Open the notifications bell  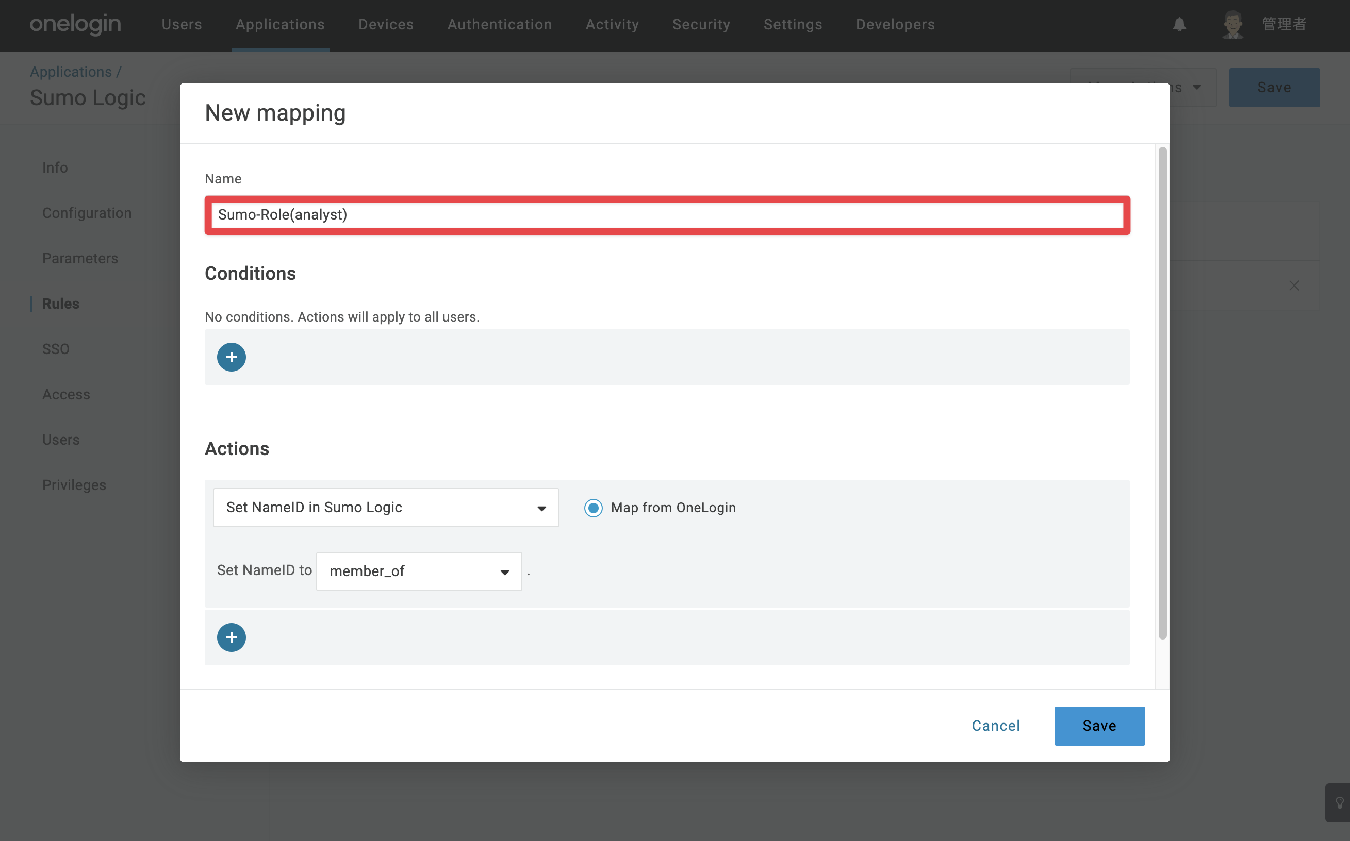click(1179, 24)
